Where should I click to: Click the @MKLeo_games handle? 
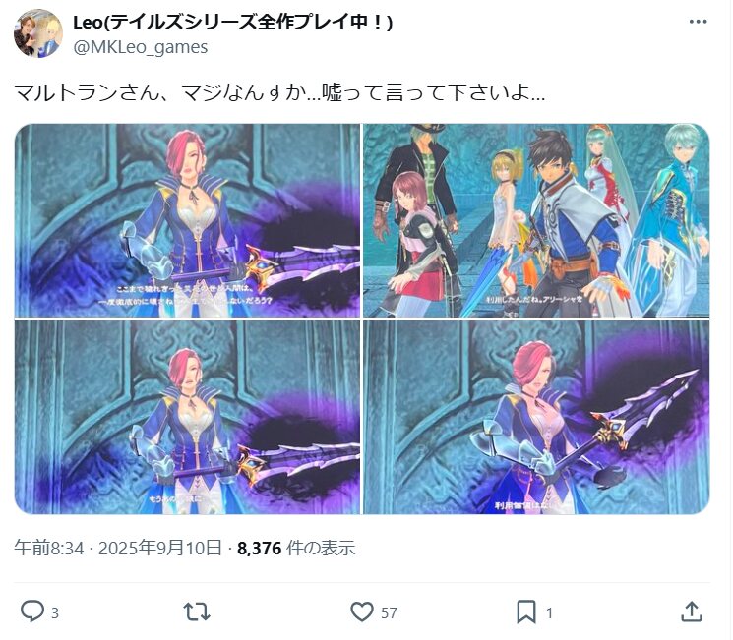tap(141, 47)
